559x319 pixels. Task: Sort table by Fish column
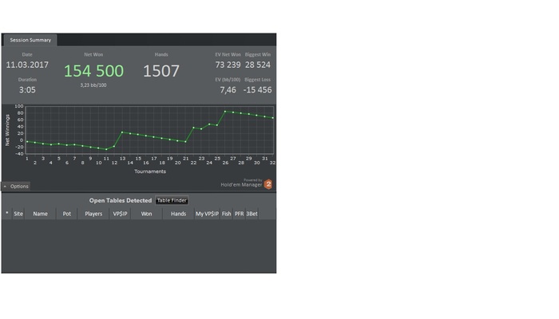[x=226, y=214]
